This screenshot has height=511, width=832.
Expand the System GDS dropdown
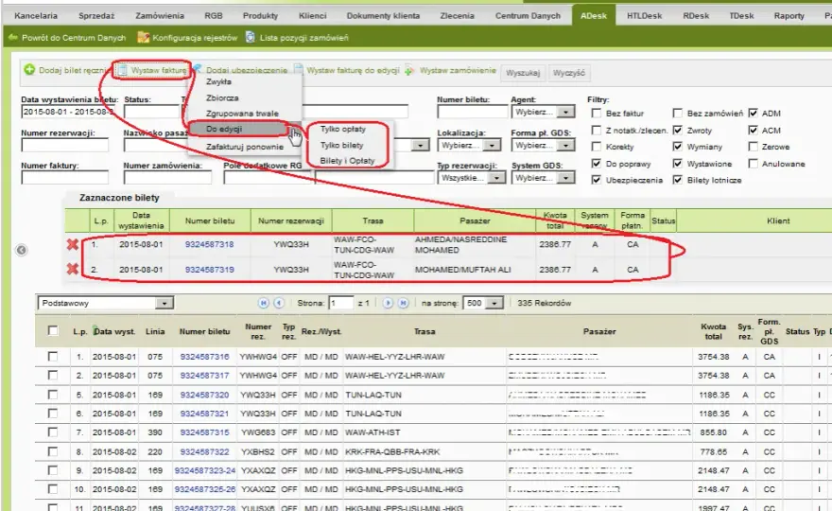544,178
